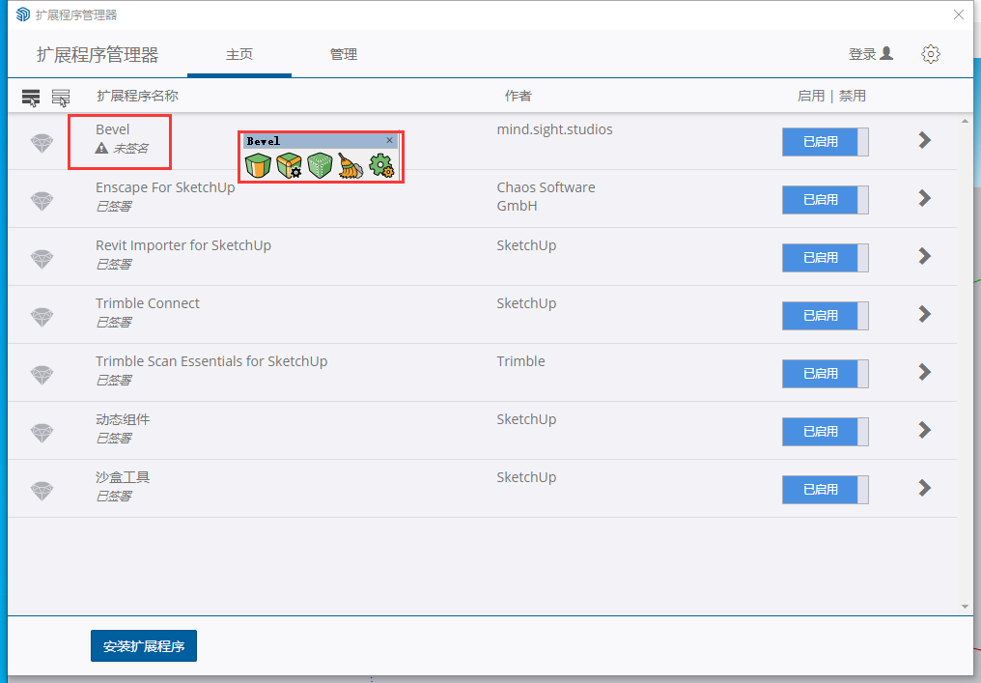
Task: Click the ruby gem icon for Bevel
Action: point(42,143)
